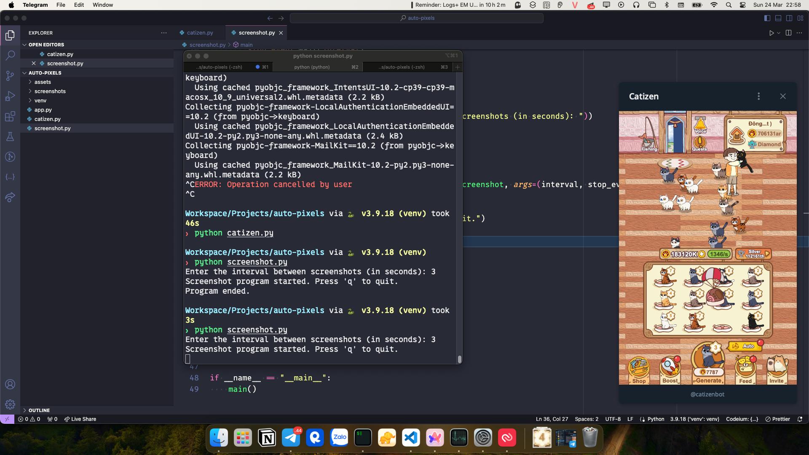809x455 pixels.
Task: Click the Split Editor Right icon
Action: pos(788,33)
